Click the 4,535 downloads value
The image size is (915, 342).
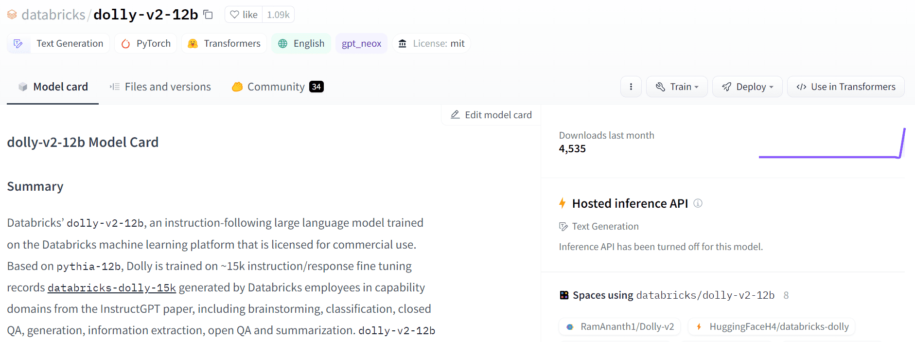coord(572,149)
